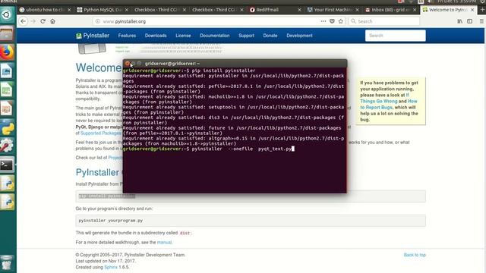
Task: Click the PyInstaller site search field
Action: pyautogui.click(x=395, y=36)
